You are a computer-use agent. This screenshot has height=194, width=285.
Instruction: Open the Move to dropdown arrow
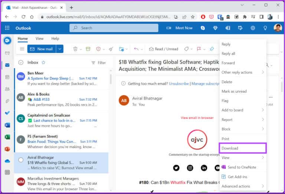point(127,49)
